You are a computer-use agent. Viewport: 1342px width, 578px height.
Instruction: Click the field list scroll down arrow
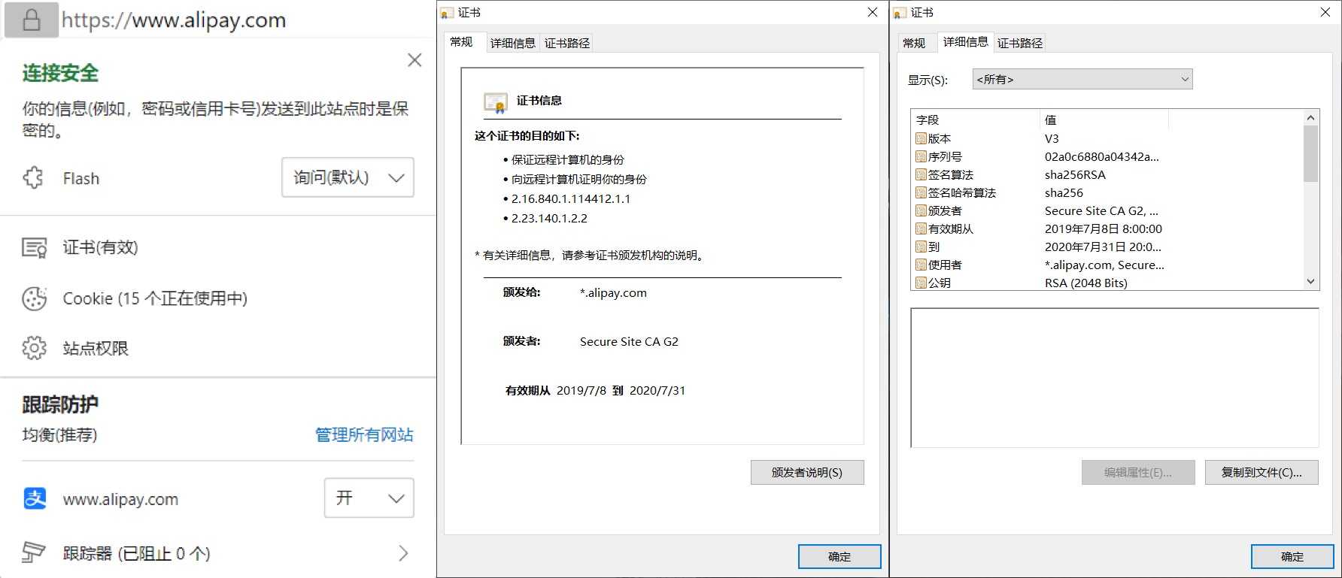(x=1310, y=282)
